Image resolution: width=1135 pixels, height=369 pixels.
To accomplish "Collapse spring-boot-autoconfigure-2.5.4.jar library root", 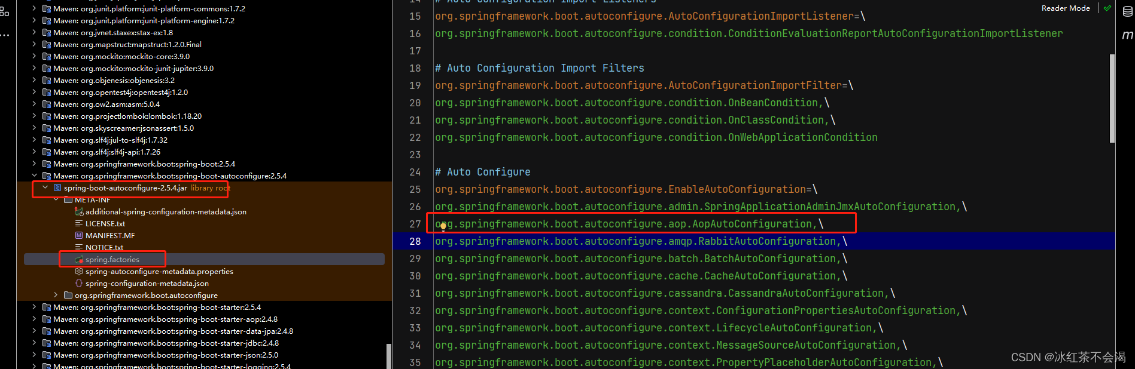I will pos(45,187).
